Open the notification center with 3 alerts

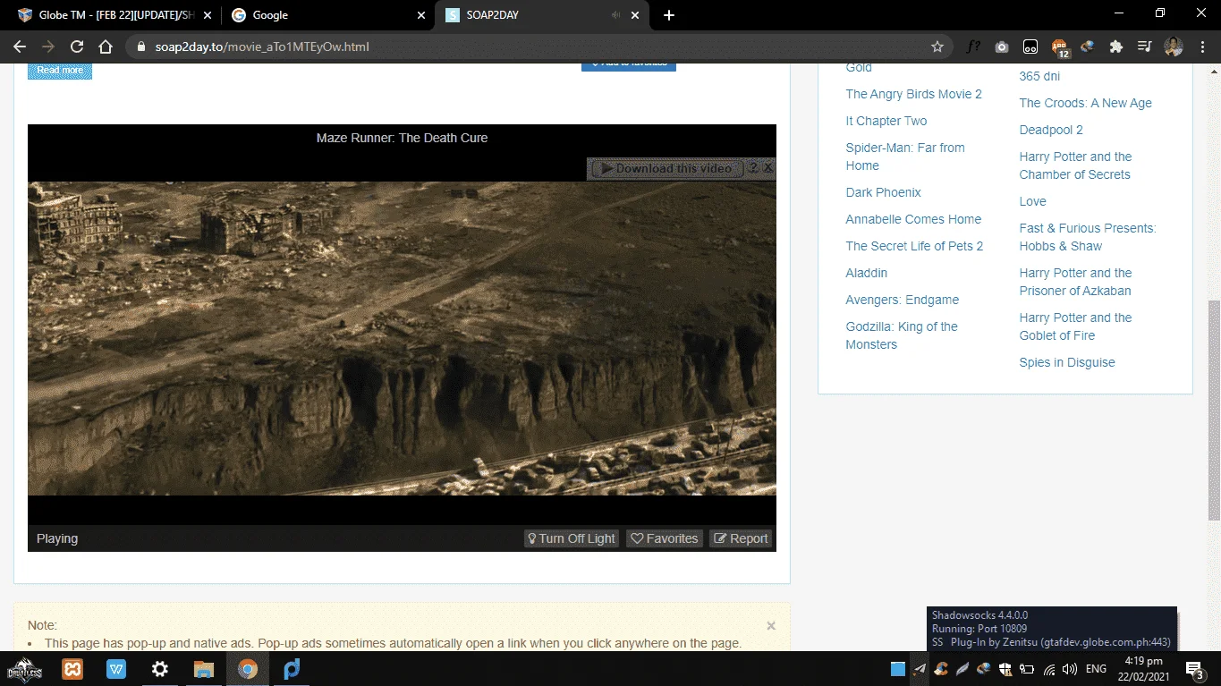point(1194,669)
